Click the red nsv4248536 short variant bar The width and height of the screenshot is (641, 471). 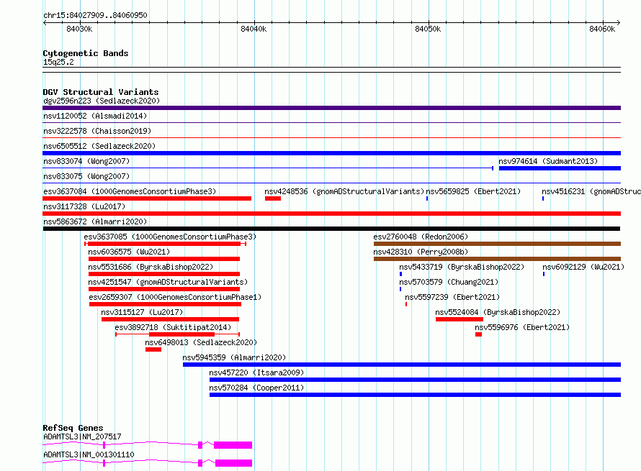273,198
